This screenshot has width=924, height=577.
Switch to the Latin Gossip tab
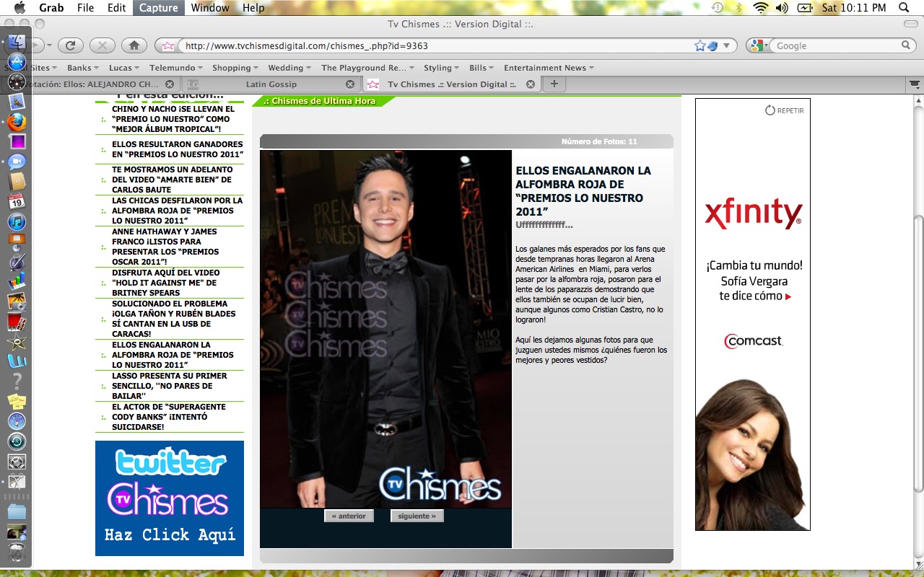270,84
